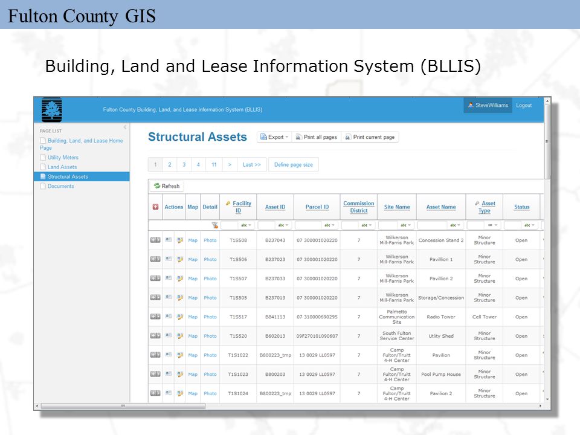This screenshot has width=580, height=435.
Task: Open the view record icon for T1S1023 row
Action: click(169, 373)
